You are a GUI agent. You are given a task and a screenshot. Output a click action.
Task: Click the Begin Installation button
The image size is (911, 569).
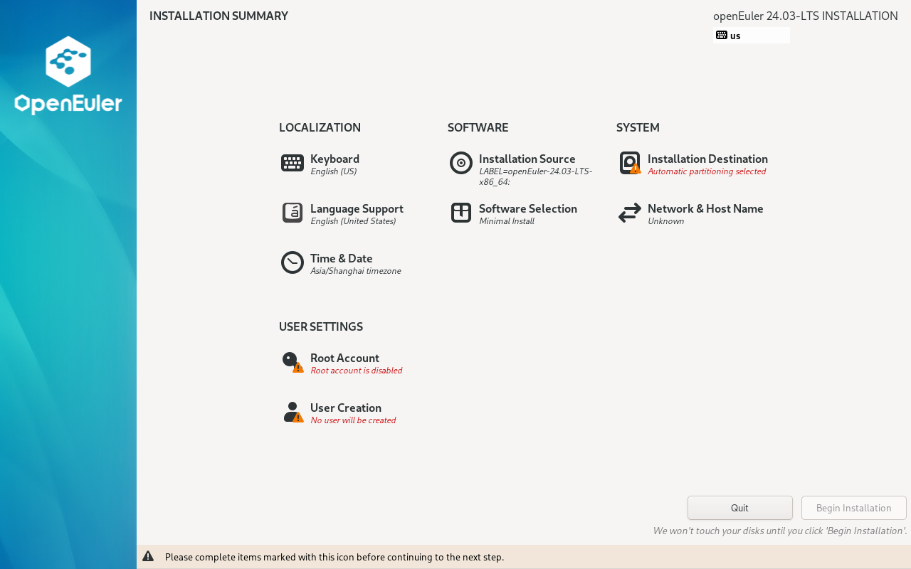point(853,508)
